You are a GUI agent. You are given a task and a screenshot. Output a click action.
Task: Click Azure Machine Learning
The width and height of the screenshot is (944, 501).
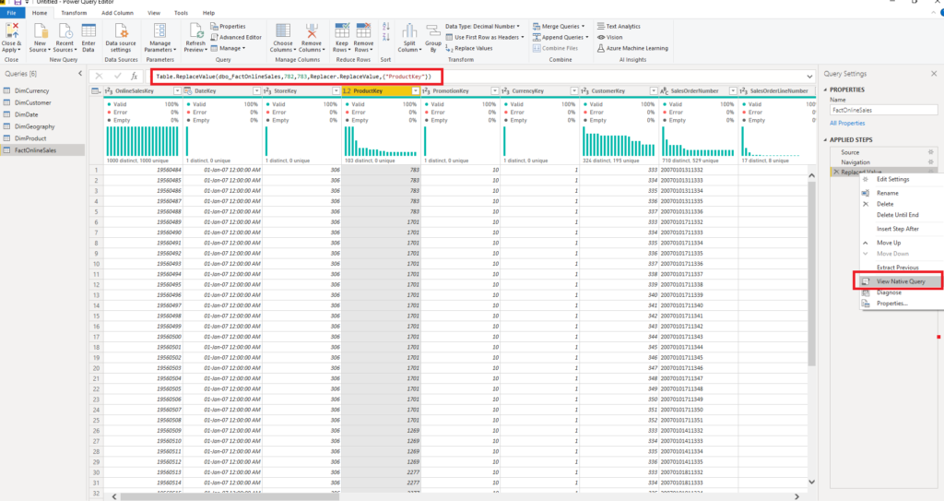[x=632, y=48]
